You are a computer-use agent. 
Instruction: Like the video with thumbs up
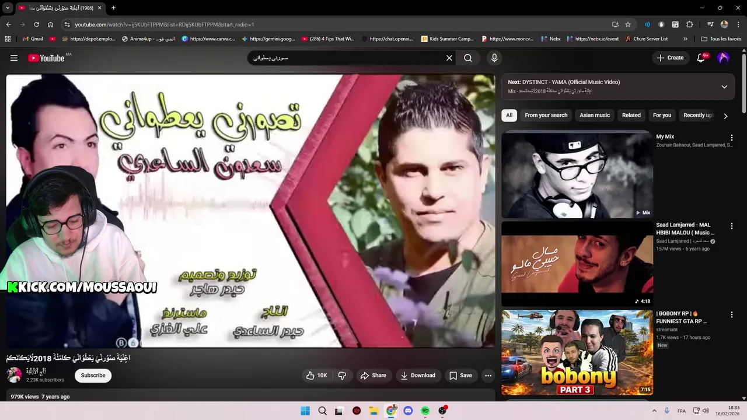coord(317,376)
